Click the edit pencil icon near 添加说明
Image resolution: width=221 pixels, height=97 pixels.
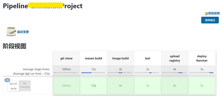(x=206, y=14)
